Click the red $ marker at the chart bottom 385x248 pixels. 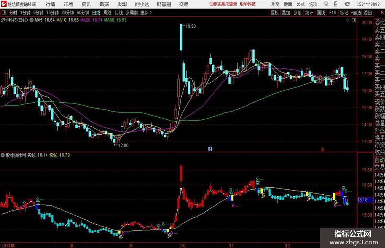(322, 149)
